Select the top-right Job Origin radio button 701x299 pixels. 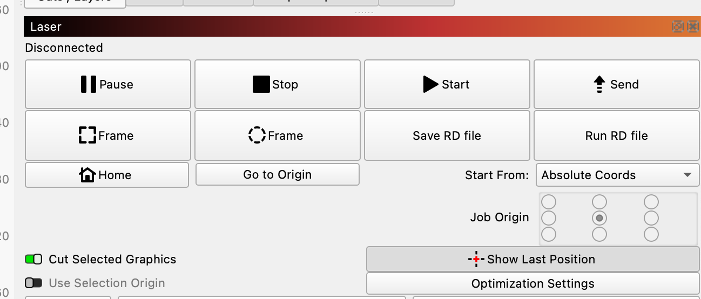point(651,202)
